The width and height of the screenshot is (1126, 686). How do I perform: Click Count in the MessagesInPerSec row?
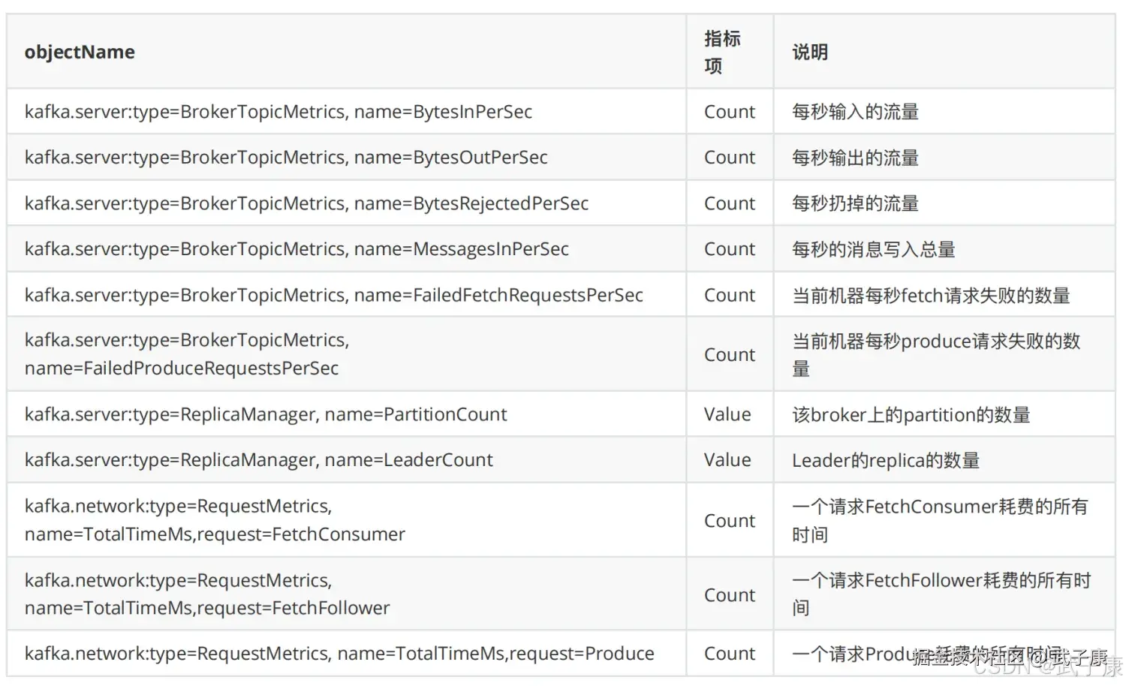click(730, 249)
